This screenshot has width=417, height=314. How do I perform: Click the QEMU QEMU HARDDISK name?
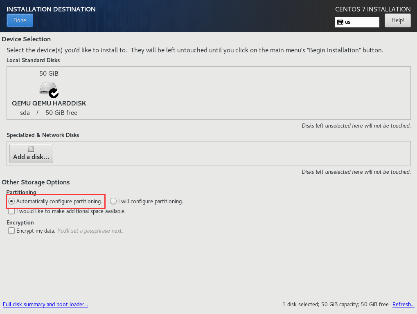(x=49, y=103)
